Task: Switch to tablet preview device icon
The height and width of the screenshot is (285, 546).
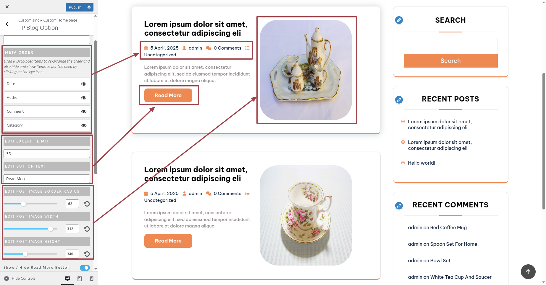Action: coord(80,279)
